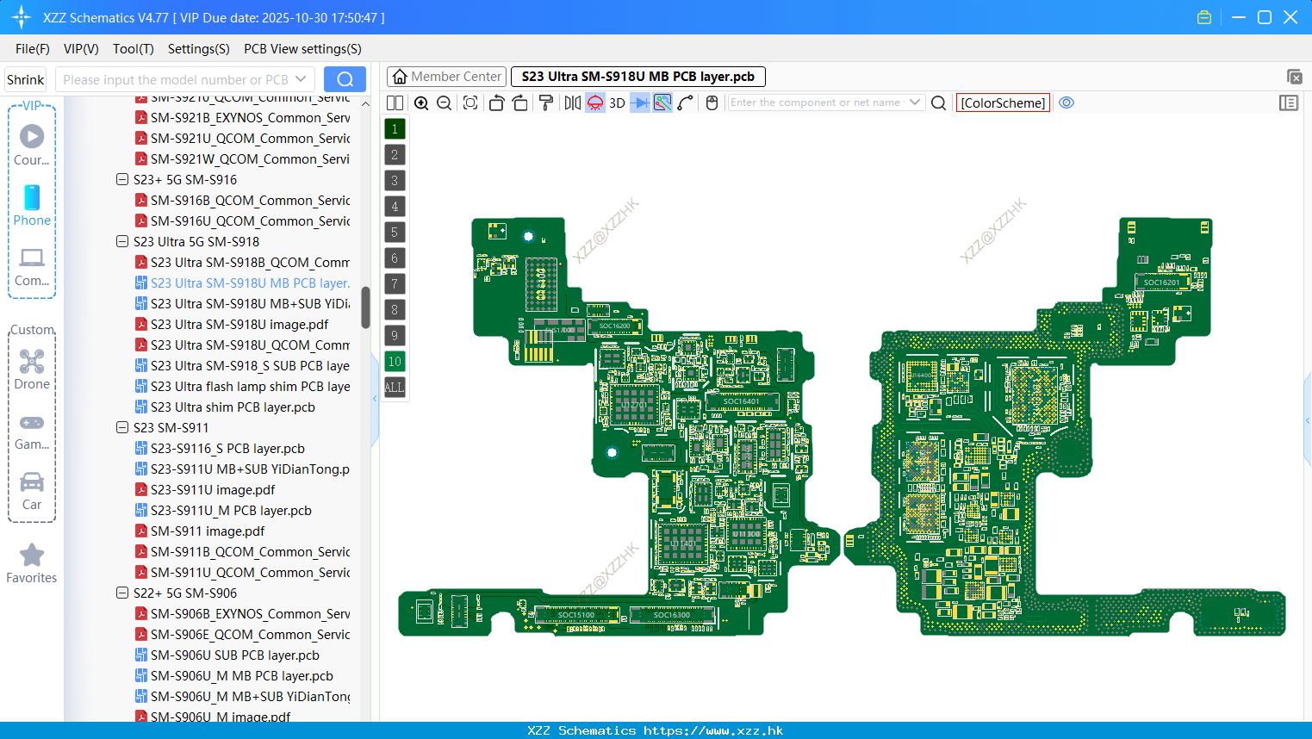This screenshot has width=1312, height=739.
Task: Open the File(F) menu
Action: click(33, 49)
